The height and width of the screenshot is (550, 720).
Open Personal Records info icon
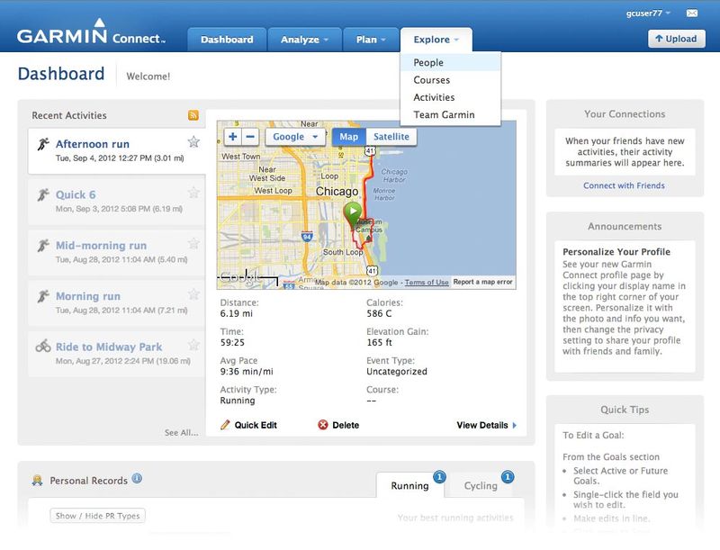click(x=137, y=479)
